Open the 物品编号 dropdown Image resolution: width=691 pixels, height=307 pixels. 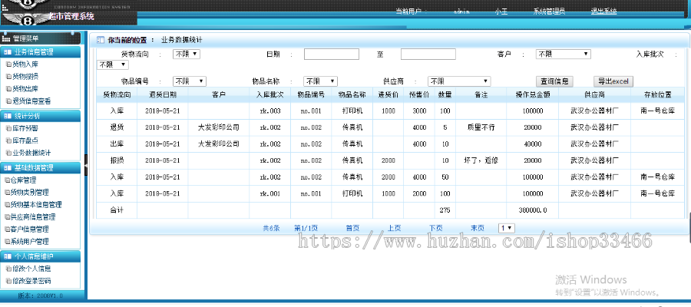[190, 81]
